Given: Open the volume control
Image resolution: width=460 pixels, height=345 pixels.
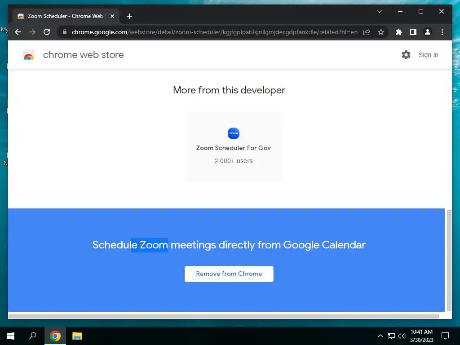Looking at the screenshot, I should [402, 336].
